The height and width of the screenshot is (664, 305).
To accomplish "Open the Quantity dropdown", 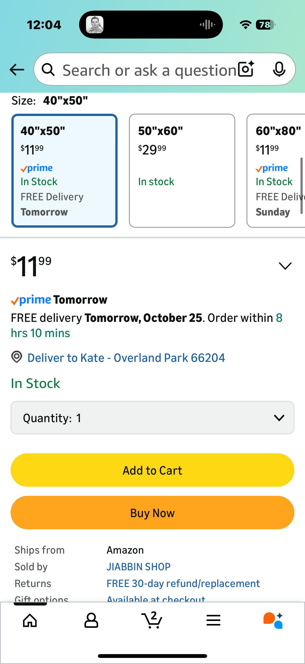I will (x=152, y=418).
